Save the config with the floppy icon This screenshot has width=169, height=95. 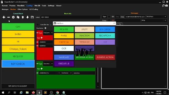(32, 17)
